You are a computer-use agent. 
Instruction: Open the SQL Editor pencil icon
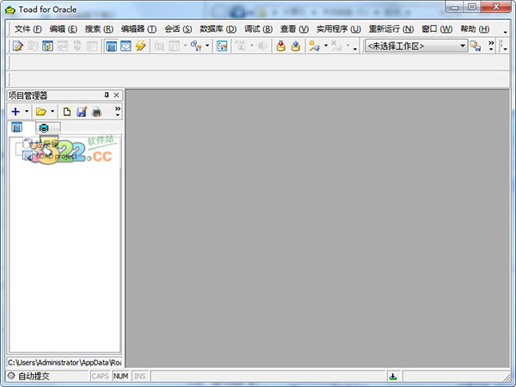[x=17, y=46]
